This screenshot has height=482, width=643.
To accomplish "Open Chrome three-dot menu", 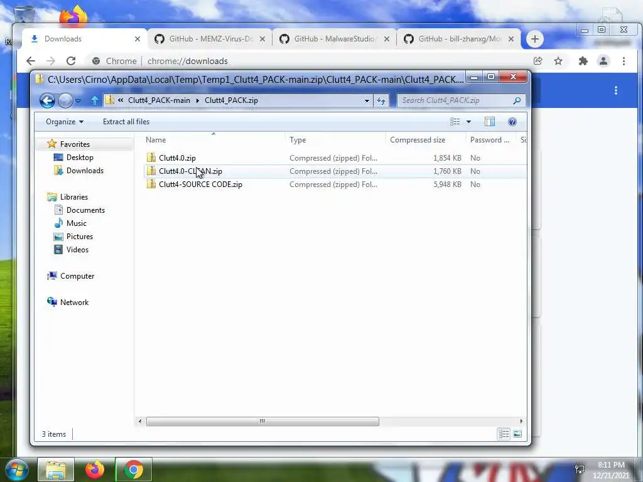I will pos(624,61).
